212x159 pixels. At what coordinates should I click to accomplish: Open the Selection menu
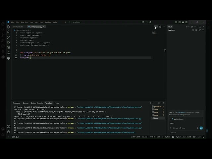click(x=24, y=22)
